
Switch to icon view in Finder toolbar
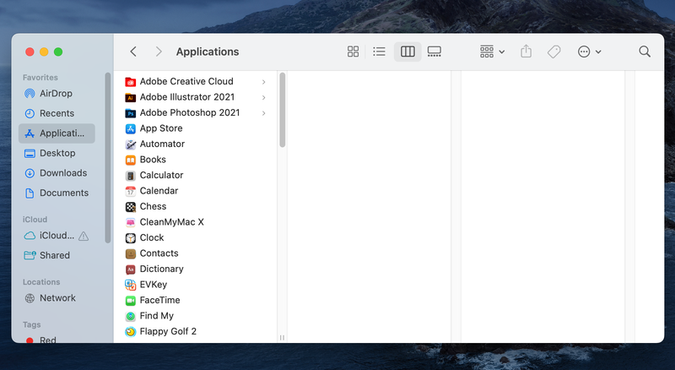353,52
